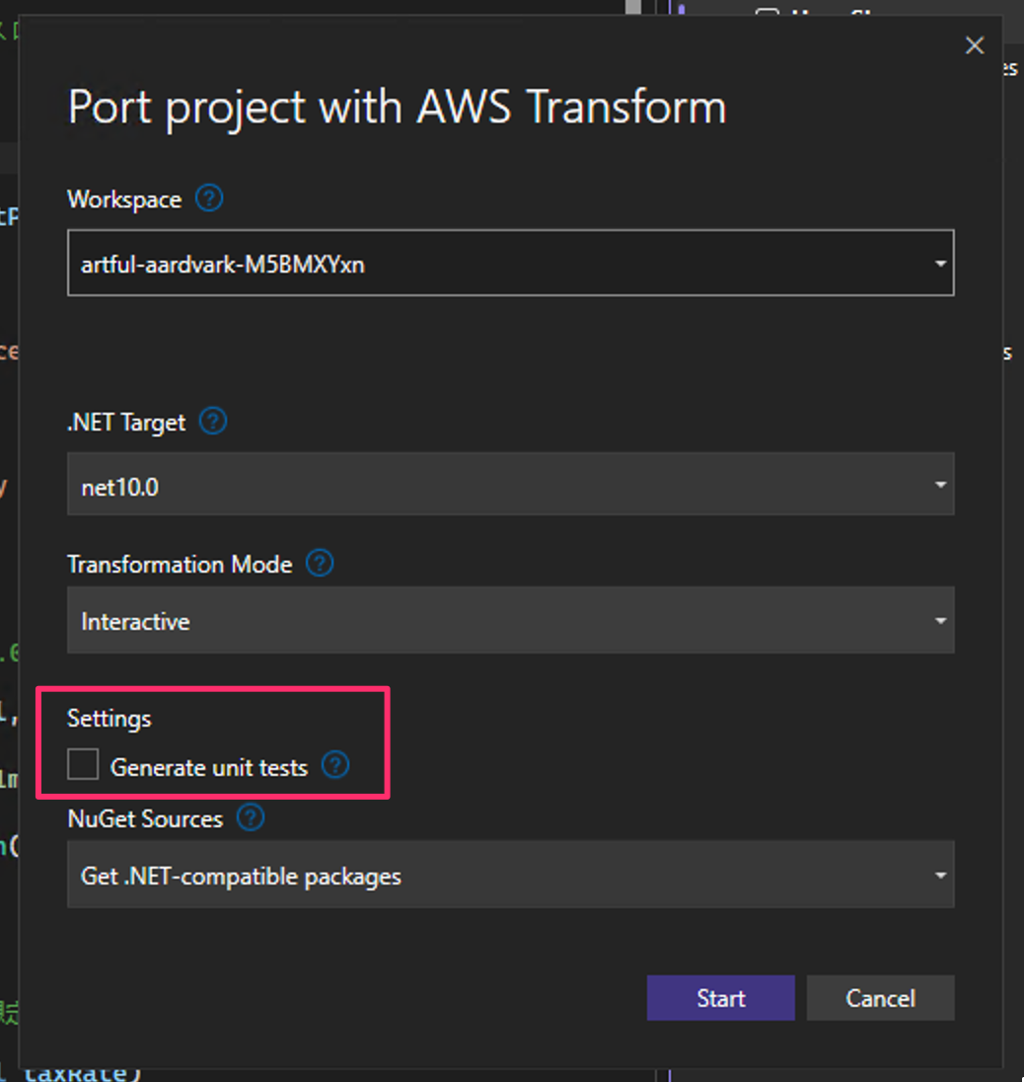Image resolution: width=1024 pixels, height=1082 pixels.
Task: Open the Workspace help icon
Action: 209,198
